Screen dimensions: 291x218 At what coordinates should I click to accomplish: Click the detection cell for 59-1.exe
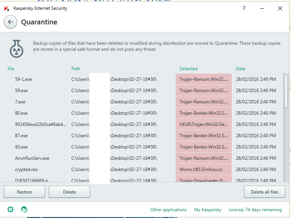pyautogui.click(x=204, y=79)
